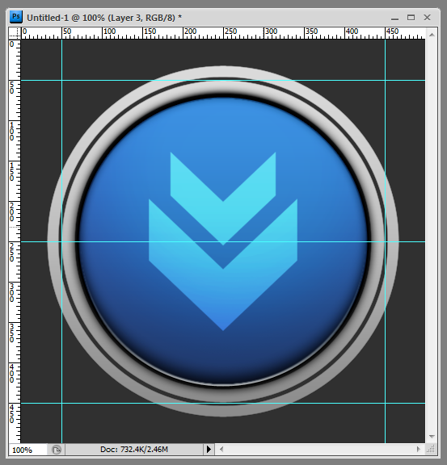Click the Photoshop Ps icon in title bar
Viewport: 447px width, 465px height.
tap(15, 17)
